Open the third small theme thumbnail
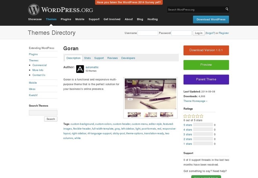Viewport: 258px width, 178px height. point(166,115)
